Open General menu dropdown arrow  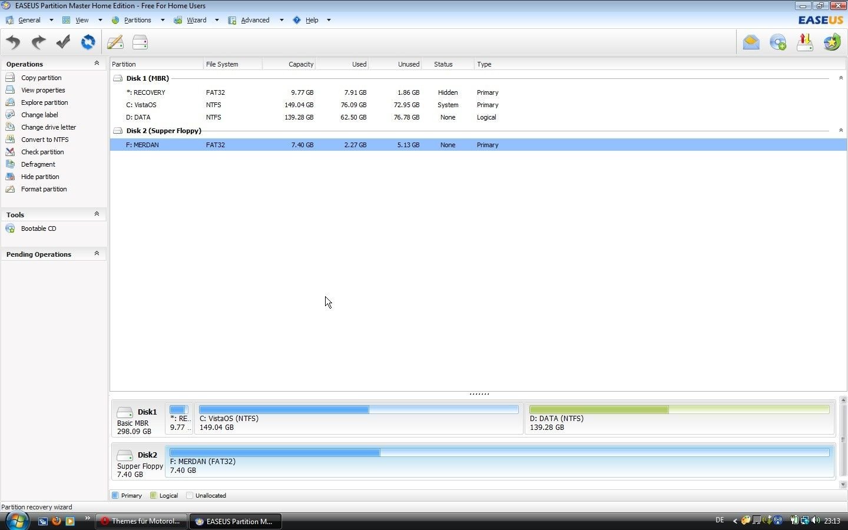[51, 20]
